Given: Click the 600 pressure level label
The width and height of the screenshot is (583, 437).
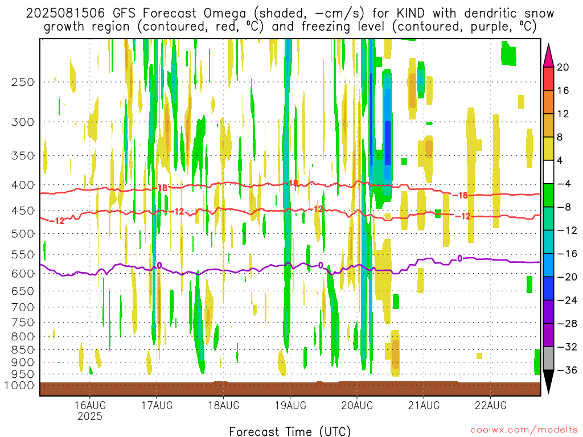Looking at the screenshot, I should (x=23, y=274).
